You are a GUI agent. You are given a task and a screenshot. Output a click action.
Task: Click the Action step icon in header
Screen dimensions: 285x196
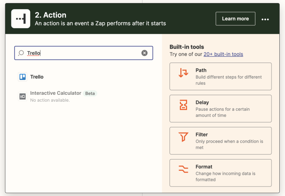[x=20, y=19]
